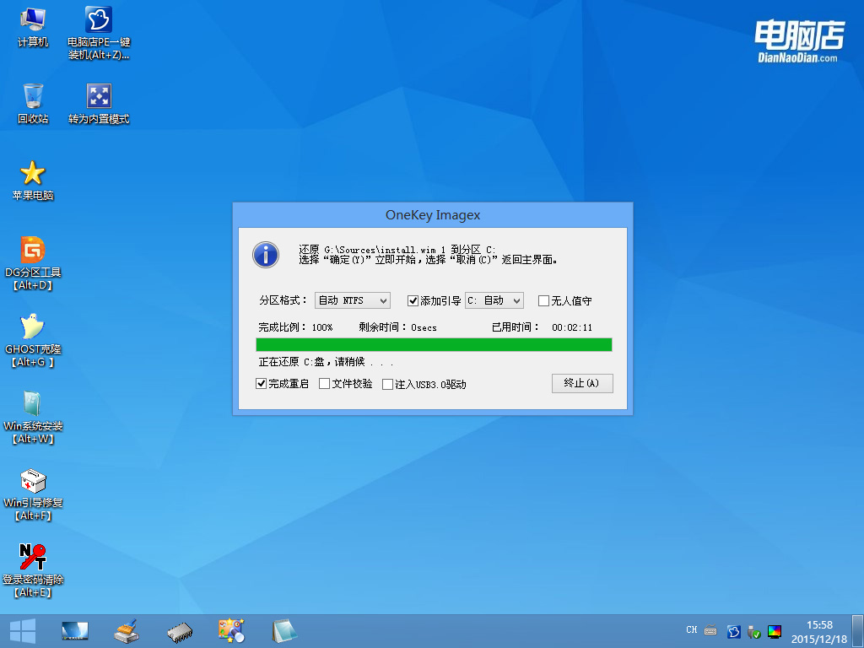
Task: Click the blue info icon in dialog
Action: [266, 255]
